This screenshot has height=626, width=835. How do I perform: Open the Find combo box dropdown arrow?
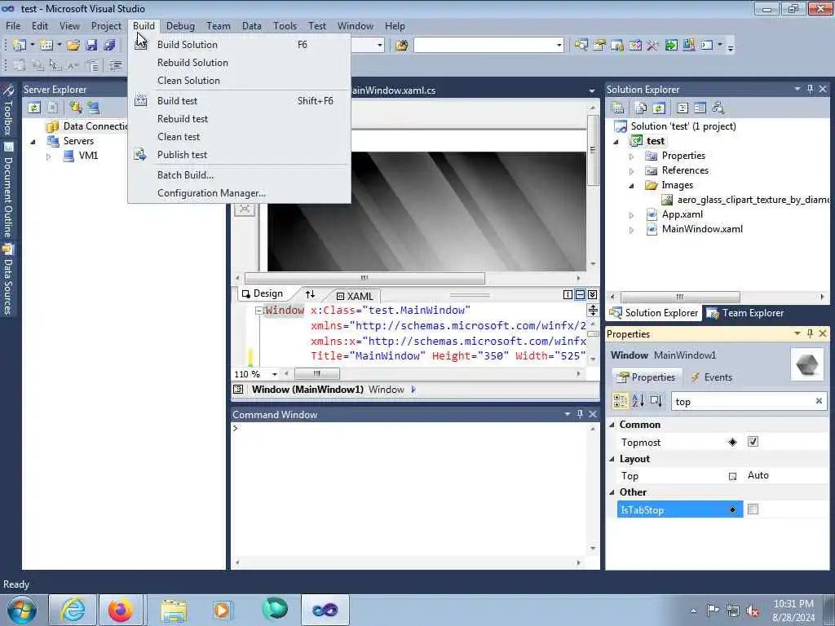(x=559, y=46)
